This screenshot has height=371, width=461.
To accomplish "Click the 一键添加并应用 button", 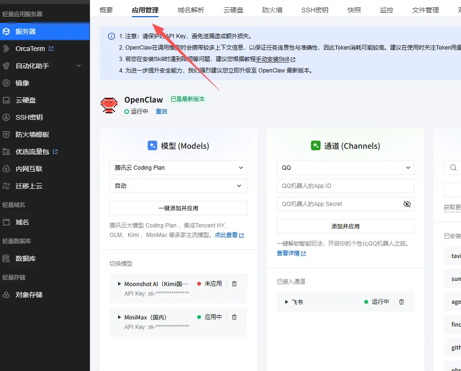I will [x=178, y=208].
